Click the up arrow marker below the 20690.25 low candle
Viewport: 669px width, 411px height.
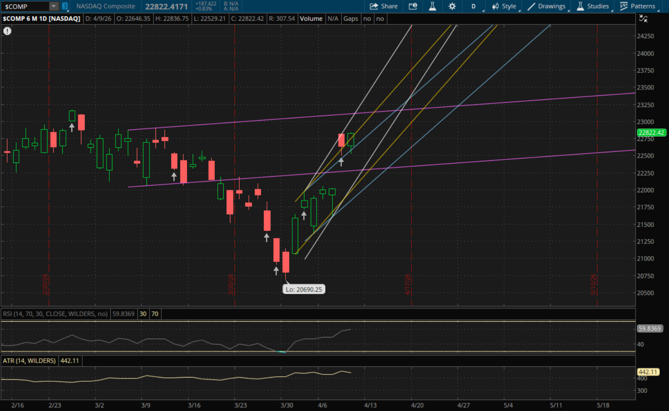pyautogui.click(x=276, y=271)
